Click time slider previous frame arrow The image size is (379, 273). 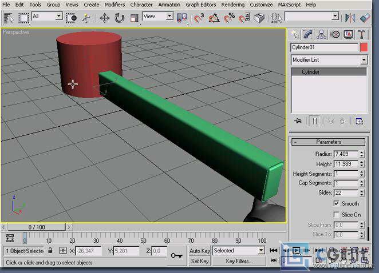click(3, 227)
